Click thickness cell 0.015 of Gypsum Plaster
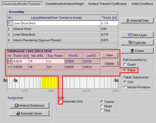The image size is (156, 123). [x=109, y=40]
